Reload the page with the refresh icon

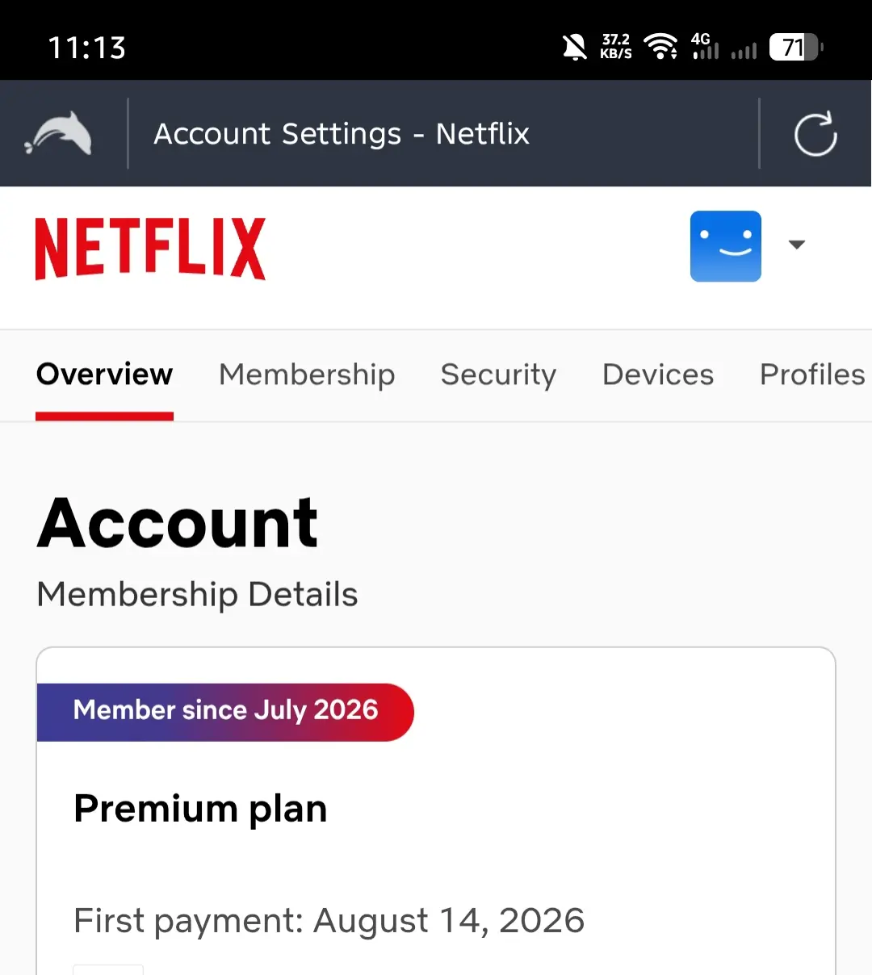(x=815, y=134)
